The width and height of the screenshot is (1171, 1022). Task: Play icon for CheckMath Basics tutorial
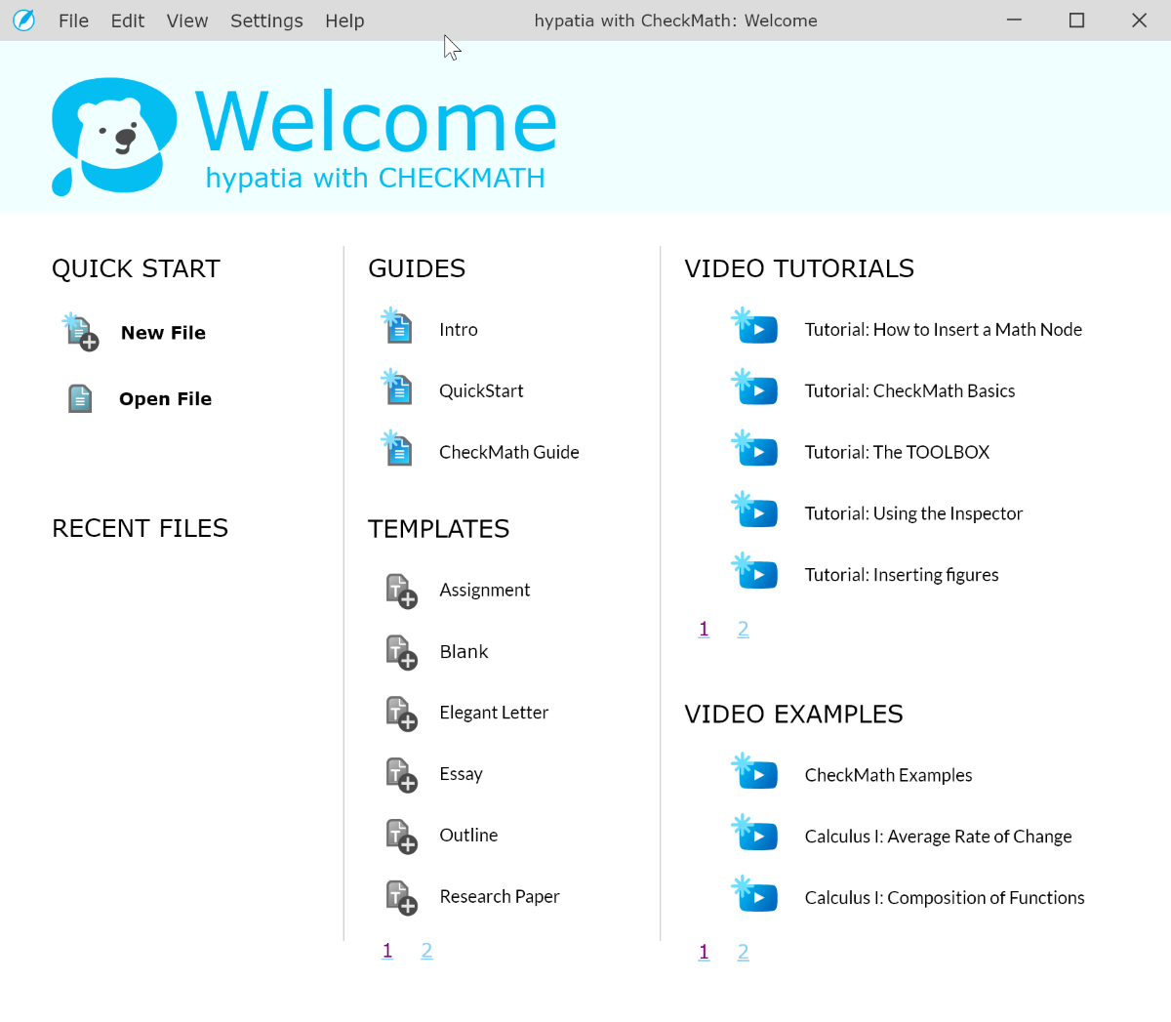[755, 388]
